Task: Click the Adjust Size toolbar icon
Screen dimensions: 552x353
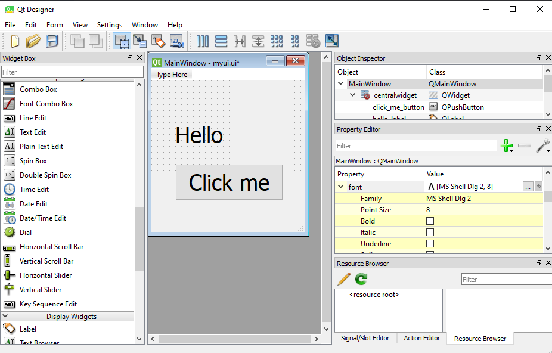Action: point(332,41)
